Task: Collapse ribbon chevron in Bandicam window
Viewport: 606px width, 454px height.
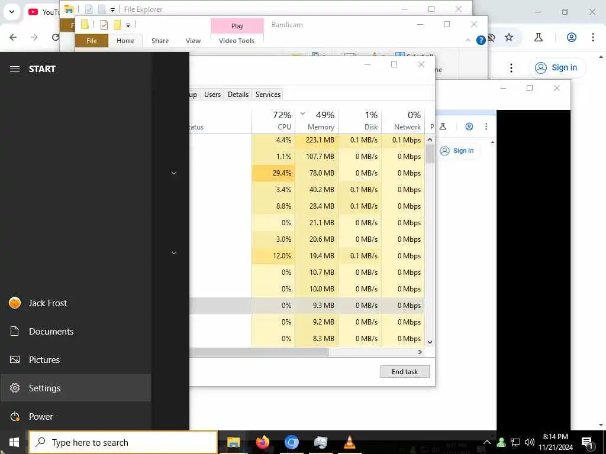Action: (x=468, y=40)
